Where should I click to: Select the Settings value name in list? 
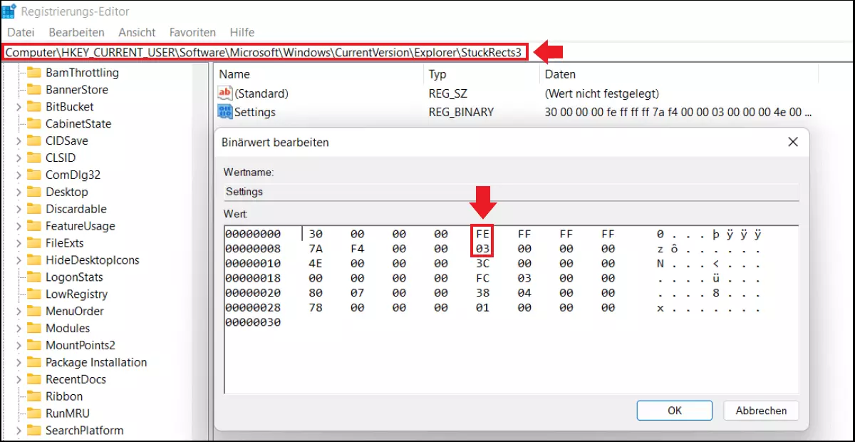coord(254,112)
